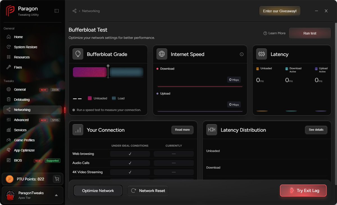Open the Home page
The image size is (337, 205).
pos(33,37)
